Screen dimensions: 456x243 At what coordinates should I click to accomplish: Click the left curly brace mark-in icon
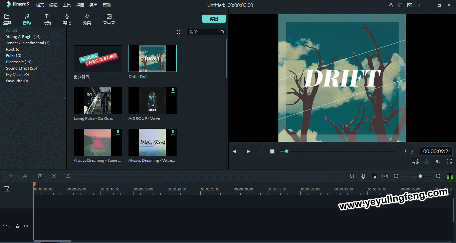406,151
